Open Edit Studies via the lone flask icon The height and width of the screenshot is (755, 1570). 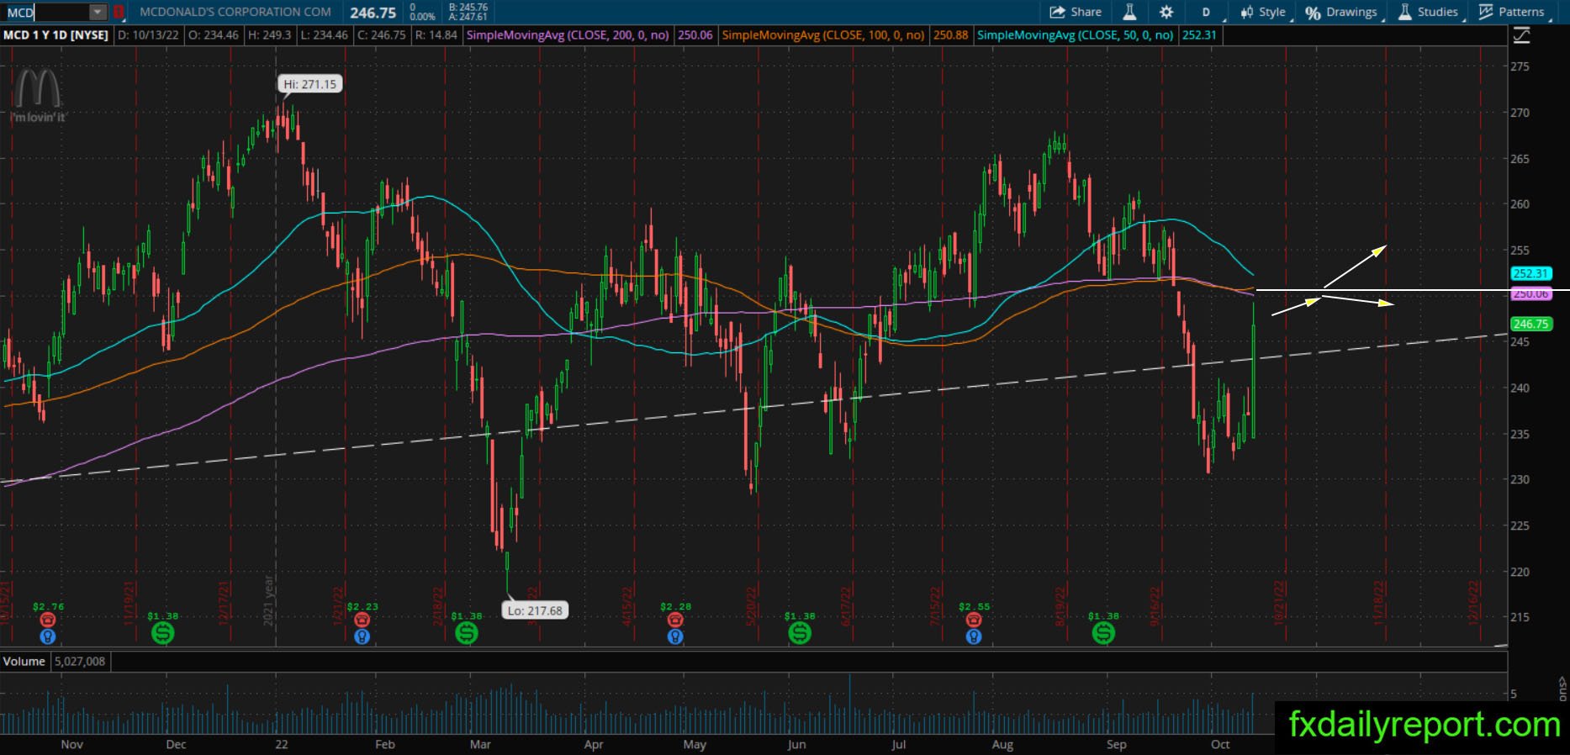(1129, 12)
